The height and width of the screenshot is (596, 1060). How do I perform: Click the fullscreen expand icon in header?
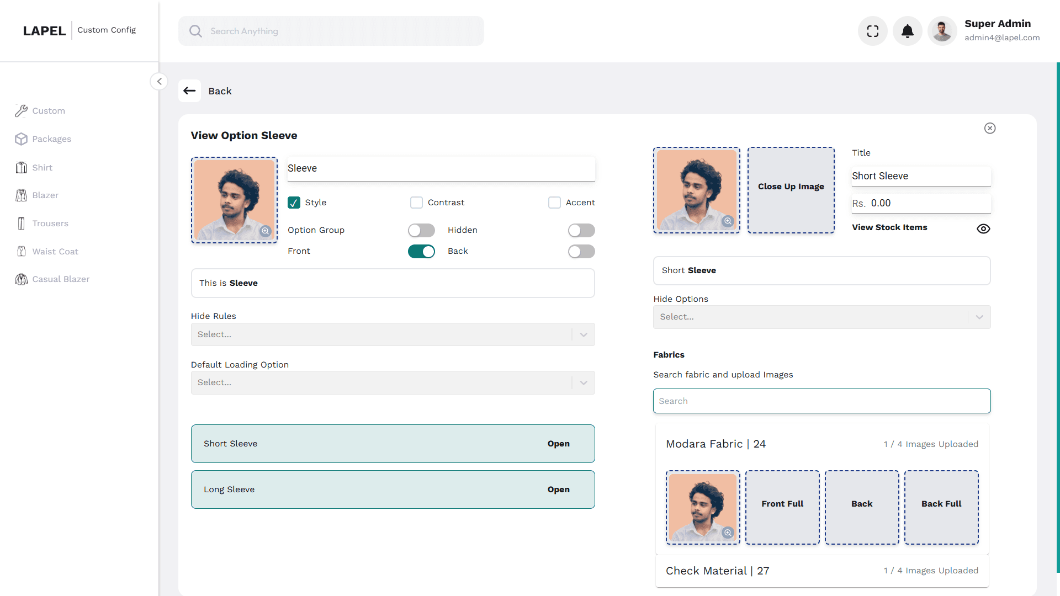click(872, 31)
